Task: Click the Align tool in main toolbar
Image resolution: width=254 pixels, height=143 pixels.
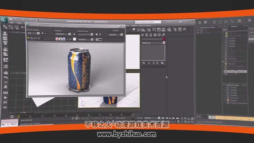Action: coord(143,30)
